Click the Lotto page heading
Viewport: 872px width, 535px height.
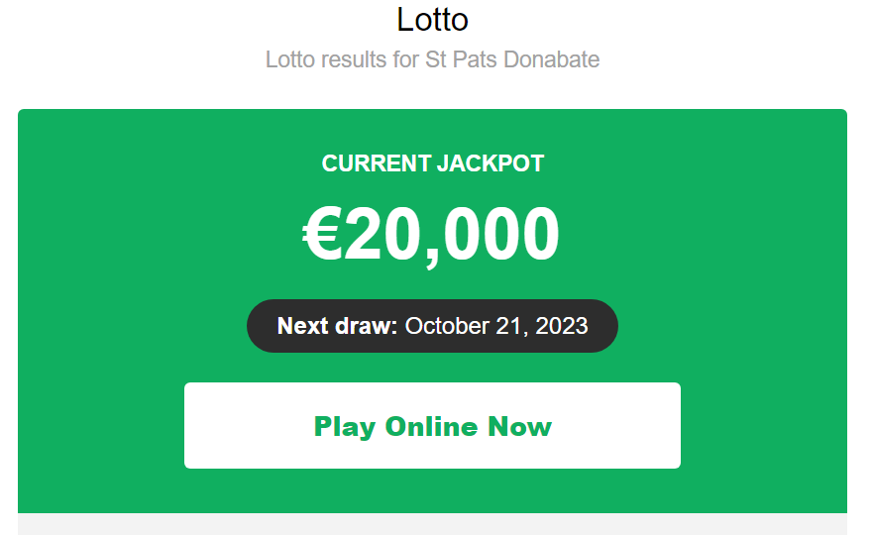pyautogui.click(x=432, y=19)
